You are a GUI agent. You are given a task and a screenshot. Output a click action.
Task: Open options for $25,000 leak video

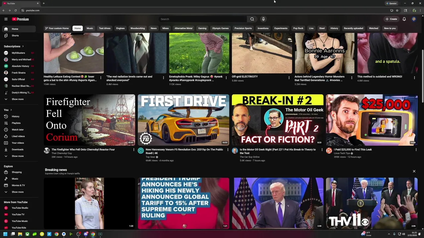[x=416, y=150]
